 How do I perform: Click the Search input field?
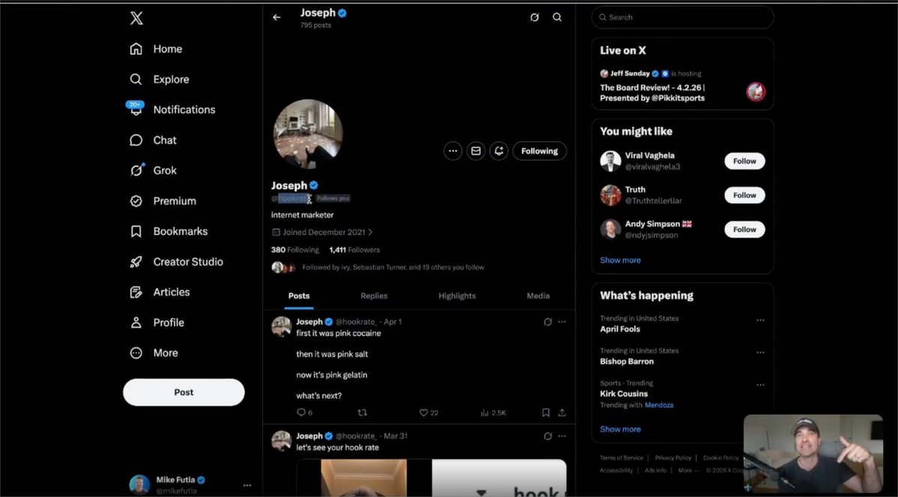point(682,17)
